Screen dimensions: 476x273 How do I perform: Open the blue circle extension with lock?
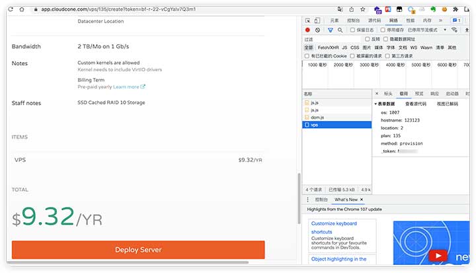[411, 10]
